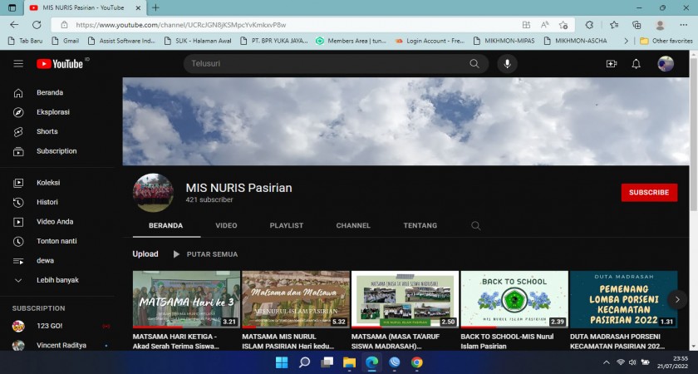Open the PLAYLIST tab
This screenshot has height=374, width=698.
click(286, 225)
